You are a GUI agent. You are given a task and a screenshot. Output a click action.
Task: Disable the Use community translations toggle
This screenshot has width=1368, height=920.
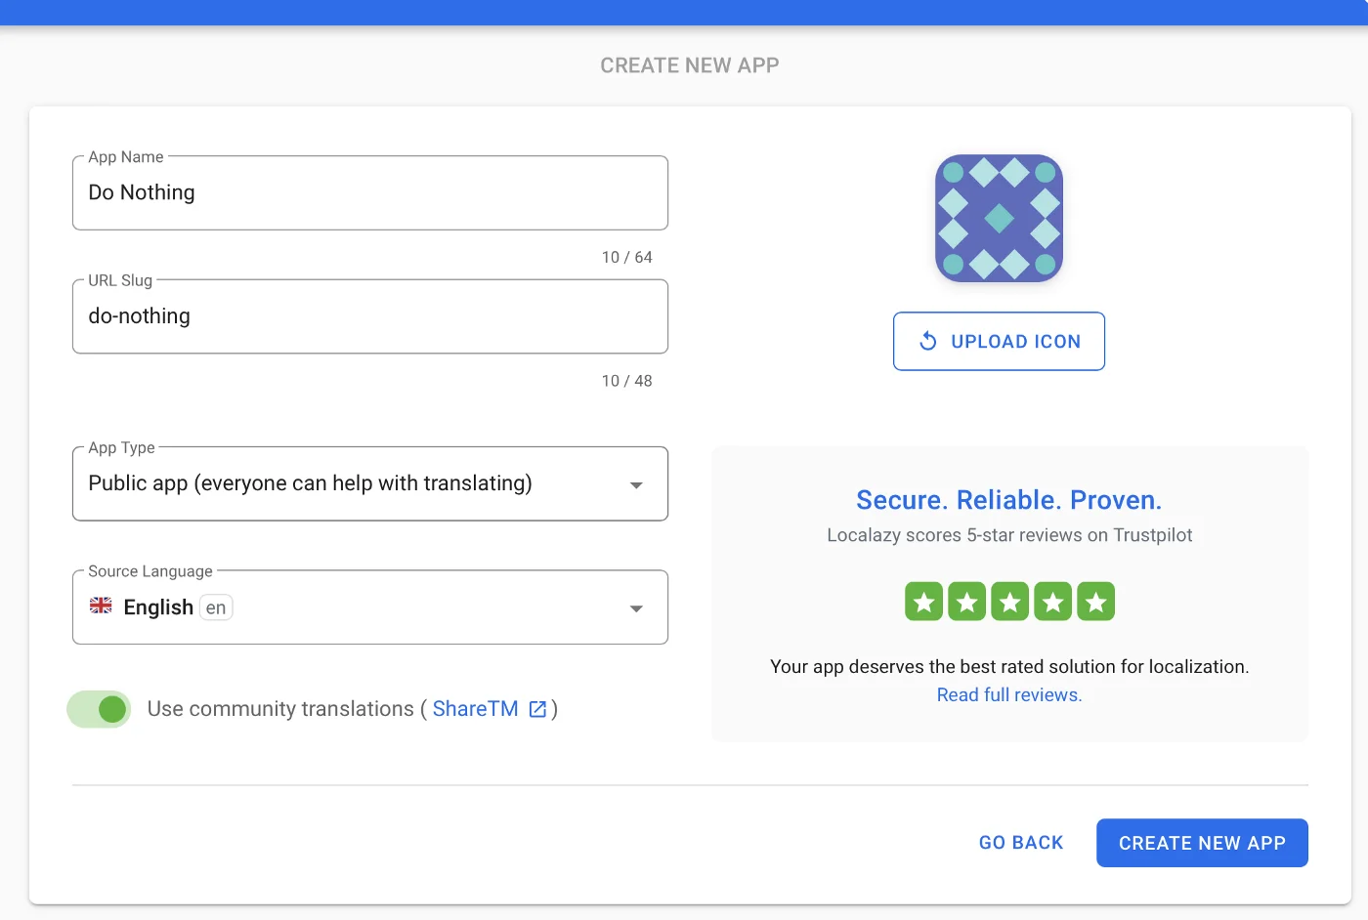[100, 709]
